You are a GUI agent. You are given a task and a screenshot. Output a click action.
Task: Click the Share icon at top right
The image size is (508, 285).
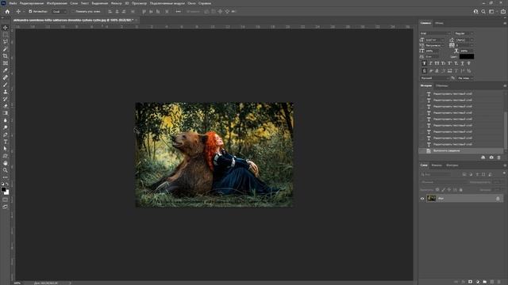pos(503,11)
